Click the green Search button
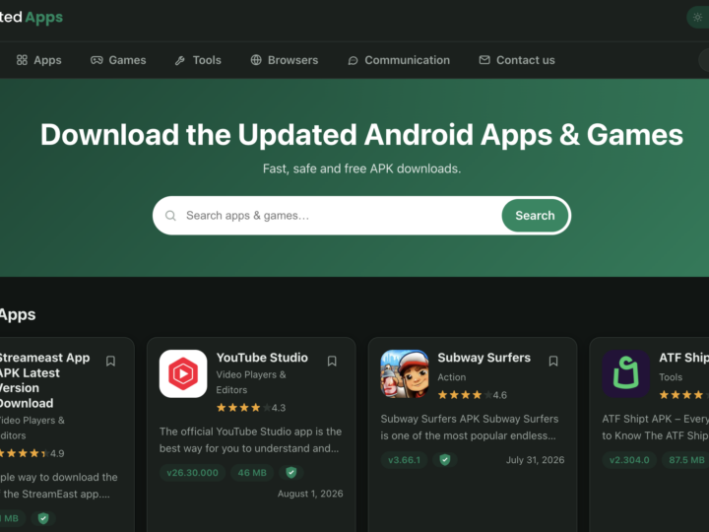709x532 pixels. pos(535,216)
